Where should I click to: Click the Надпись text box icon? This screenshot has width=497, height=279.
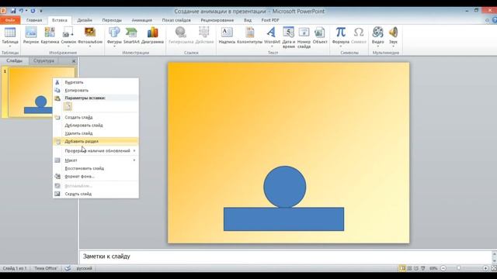(x=227, y=35)
